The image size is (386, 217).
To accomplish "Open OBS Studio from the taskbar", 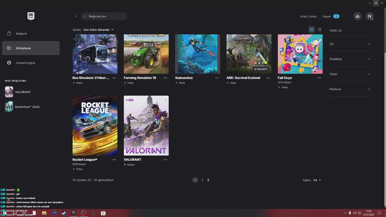I will (84, 213).
